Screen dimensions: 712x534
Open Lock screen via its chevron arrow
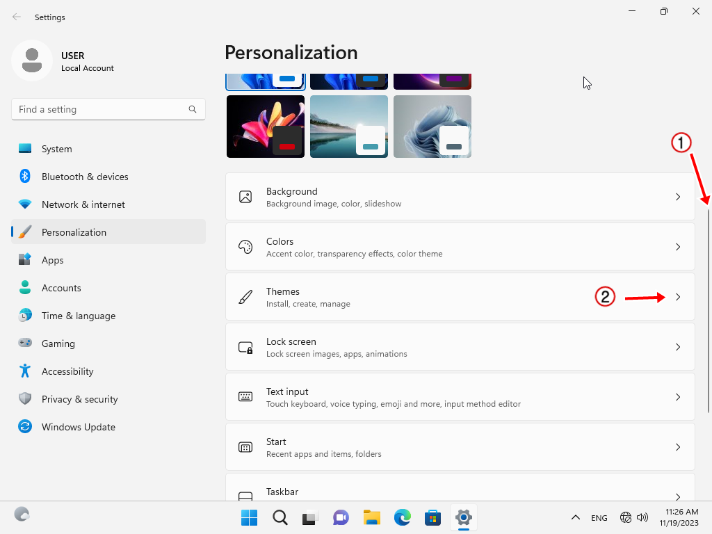click(678, 347)
